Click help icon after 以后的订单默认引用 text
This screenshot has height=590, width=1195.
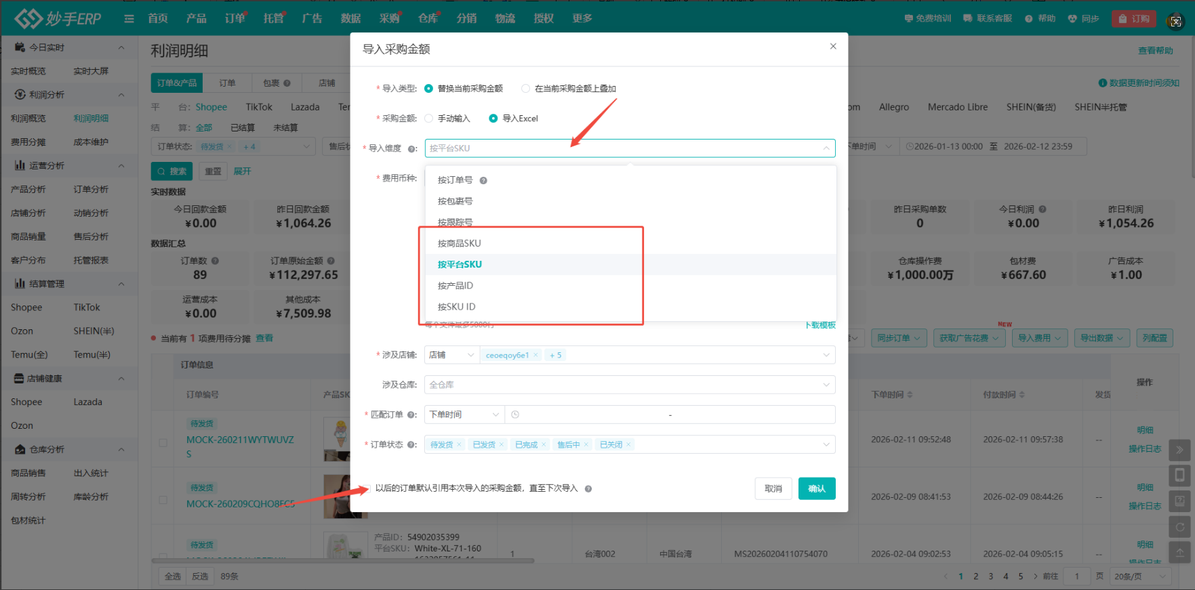click(588, 488)
